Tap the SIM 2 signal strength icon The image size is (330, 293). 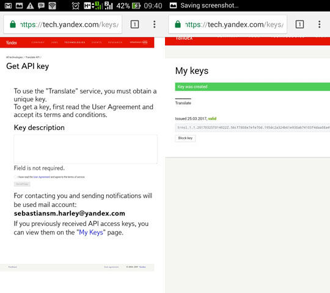pos(109,5)
